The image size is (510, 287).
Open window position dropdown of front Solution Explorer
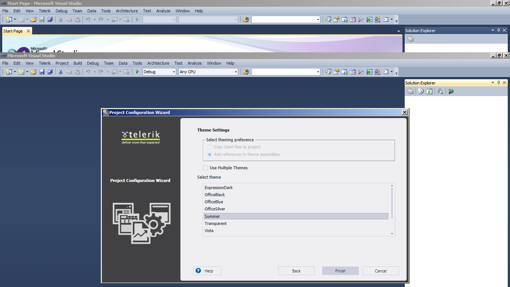tap(492, 83)
